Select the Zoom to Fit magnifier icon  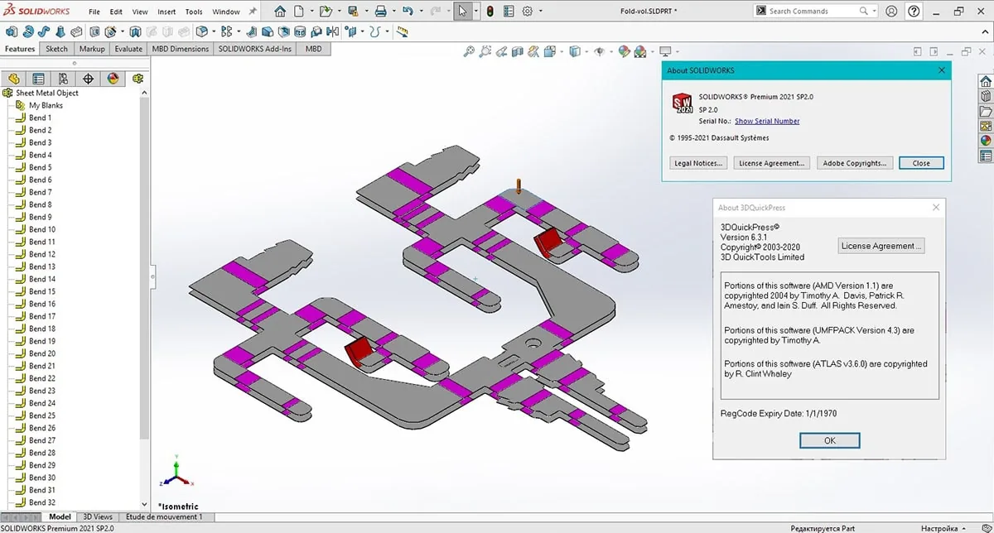point(469,51)
